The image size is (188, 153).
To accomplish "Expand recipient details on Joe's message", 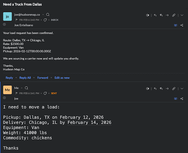I will (x=4, y=24).
